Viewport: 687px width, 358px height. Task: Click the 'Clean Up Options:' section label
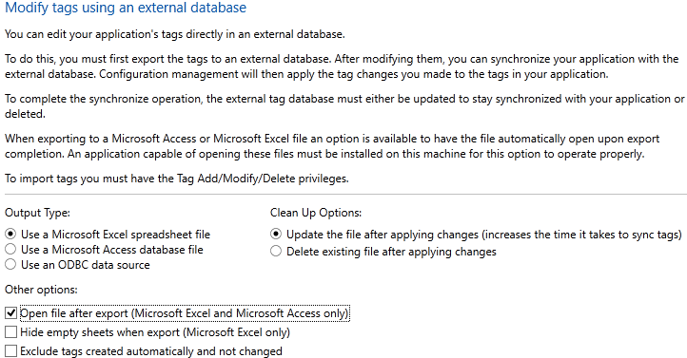[x=316, y=213]
